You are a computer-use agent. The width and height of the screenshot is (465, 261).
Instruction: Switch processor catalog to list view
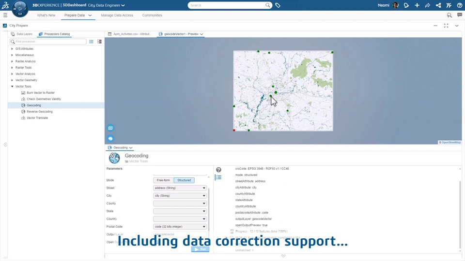92,42
